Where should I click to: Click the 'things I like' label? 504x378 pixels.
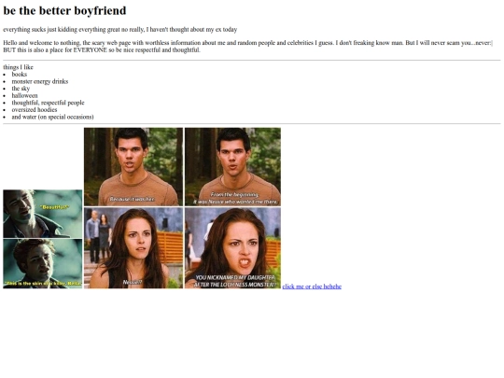point(18,67)
